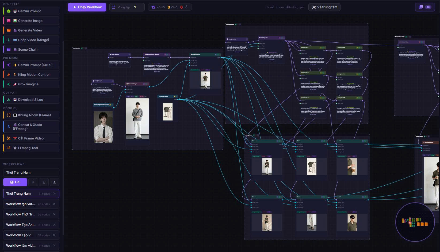
Task: Click the download workflow icon button
Action: click(x=44, y=182)
